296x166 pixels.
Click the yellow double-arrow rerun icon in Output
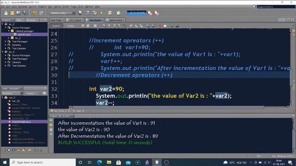51,125
